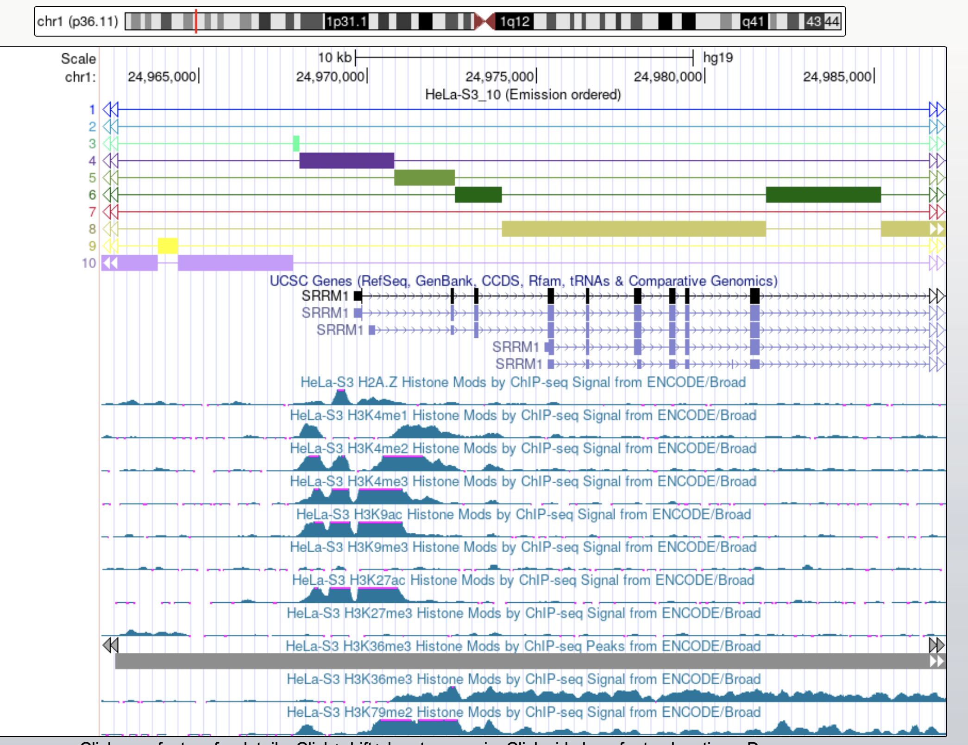Open HeLa-S3 H3K79me2 track title

(x=523, y=712)
